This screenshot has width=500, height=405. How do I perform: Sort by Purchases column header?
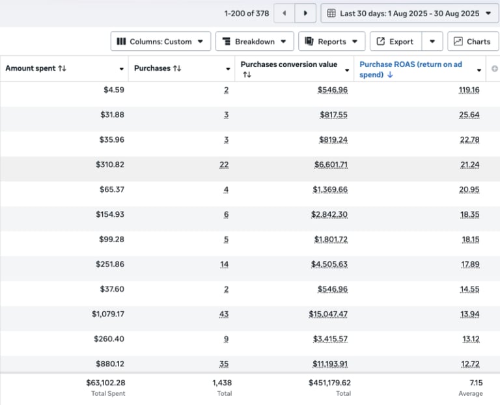tap(157, 68)
